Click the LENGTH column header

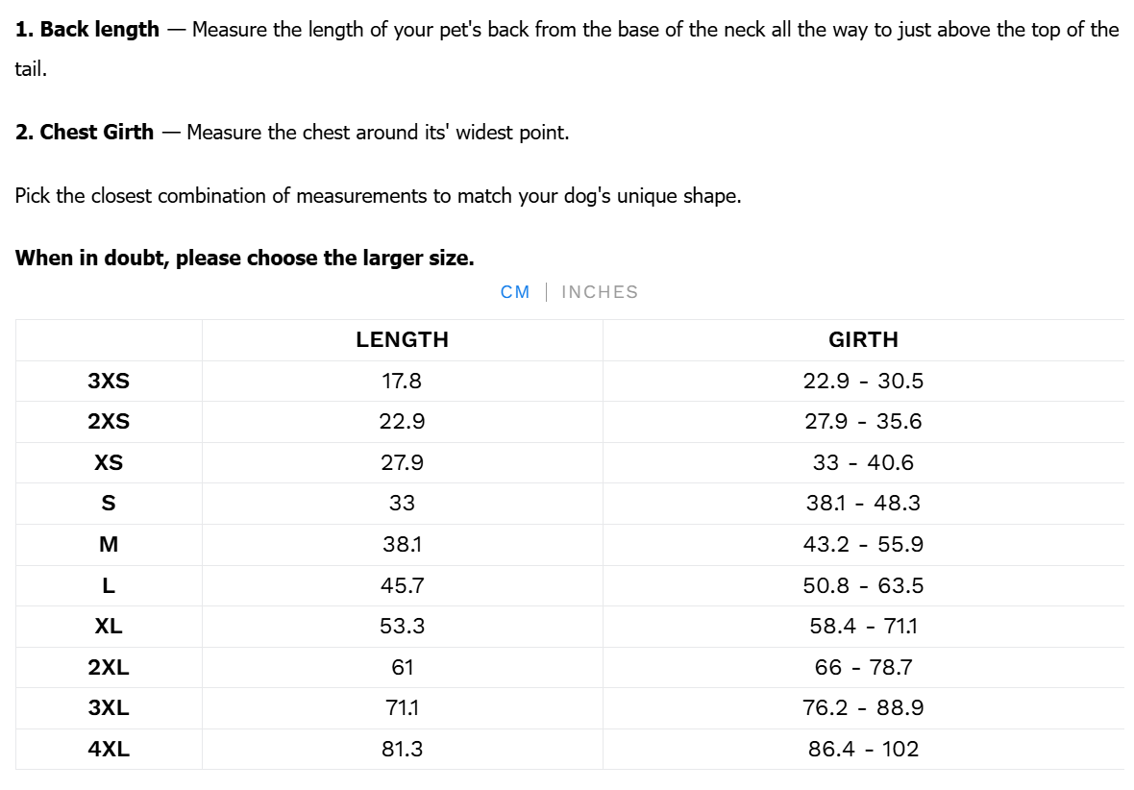click(402, 339)
